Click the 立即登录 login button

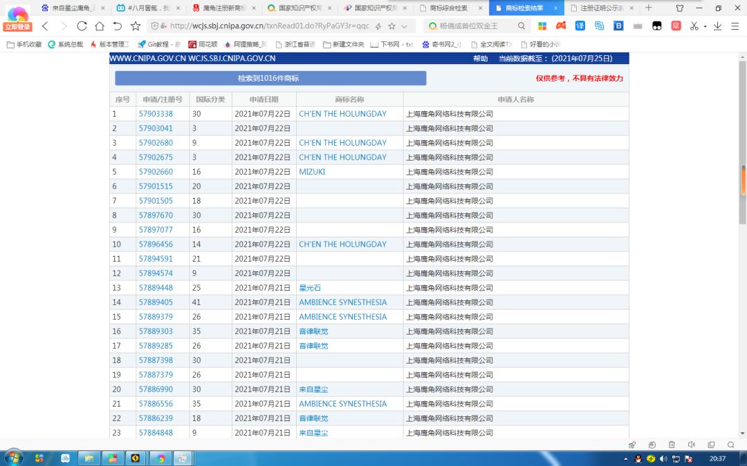[17, 27]
